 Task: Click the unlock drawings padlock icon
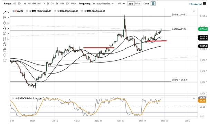pos(4,50)
